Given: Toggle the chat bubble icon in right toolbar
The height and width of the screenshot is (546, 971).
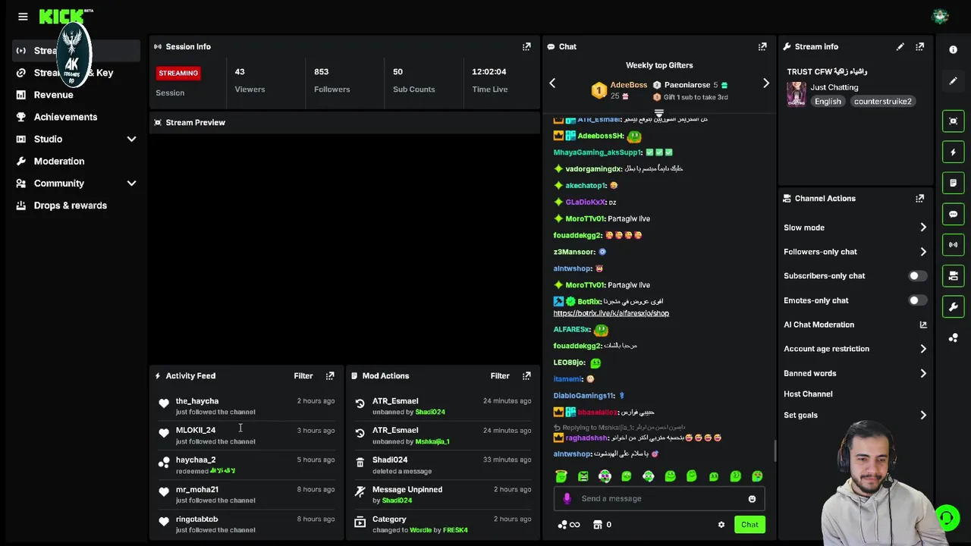Looking at the screenshot, I should [x=954, y=214].
